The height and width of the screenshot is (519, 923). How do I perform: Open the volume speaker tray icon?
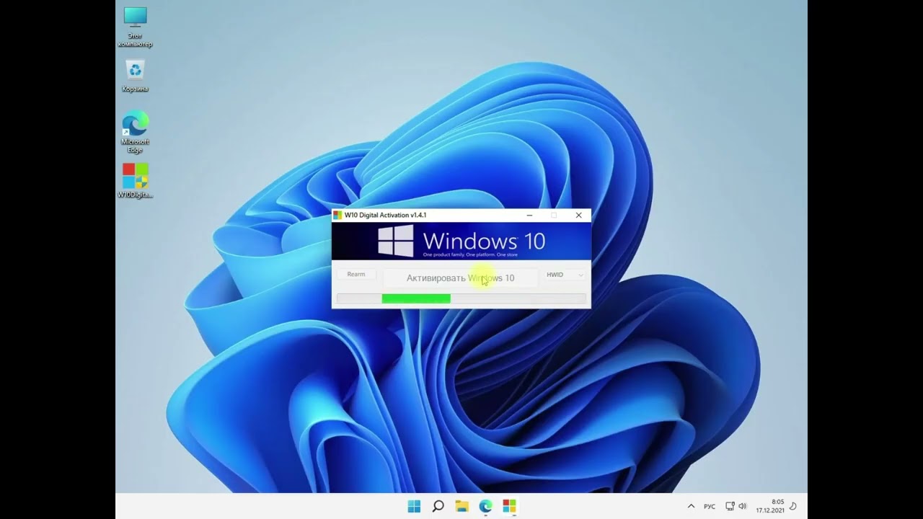(x=743, y=506)
